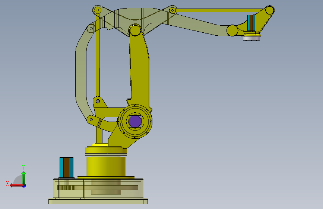Click the red X axis arrow of triad
This screenshot has height=209, width=323.
(16, 186)
